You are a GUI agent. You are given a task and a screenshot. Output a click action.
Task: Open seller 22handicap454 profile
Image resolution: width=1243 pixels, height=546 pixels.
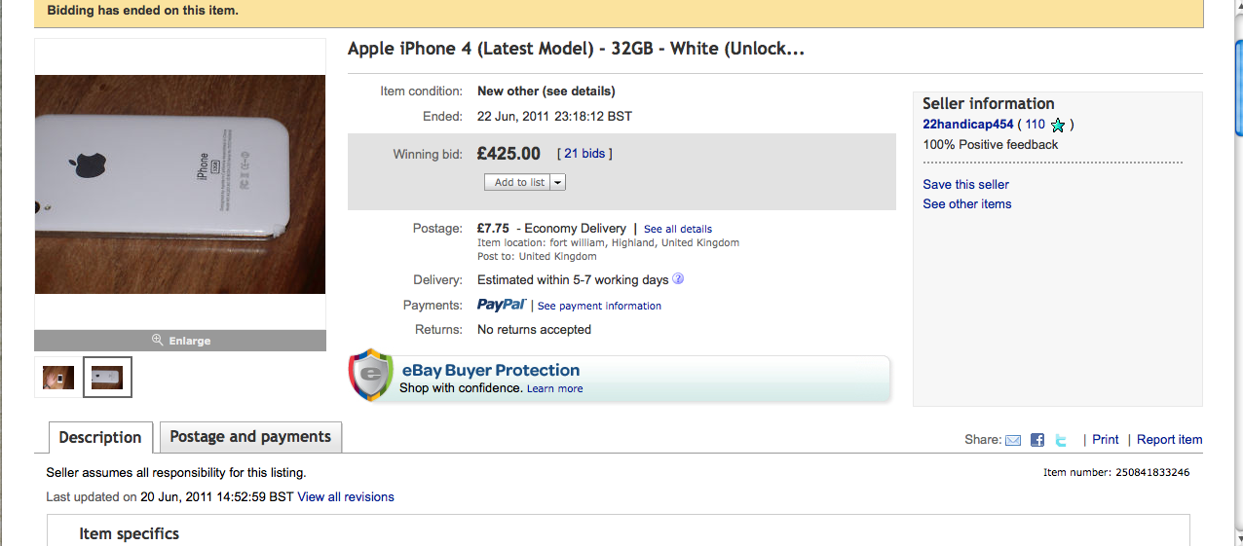tap(968, 125)
